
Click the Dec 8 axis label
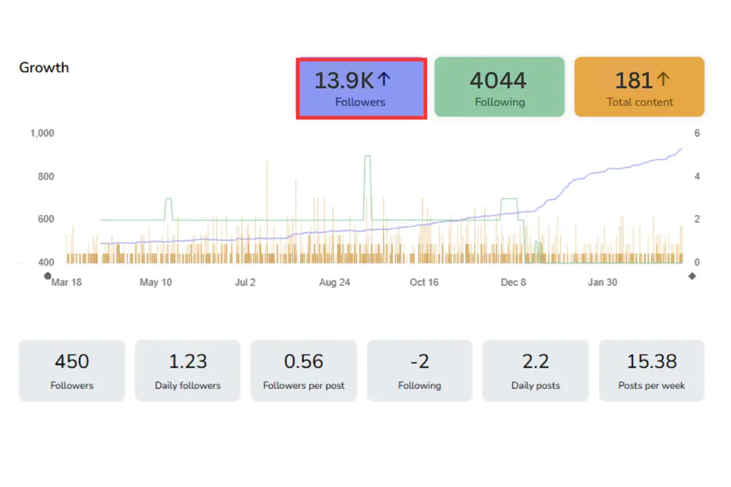coord(513,282)
